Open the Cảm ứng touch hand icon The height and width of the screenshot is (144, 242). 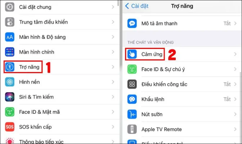[132, 54]
